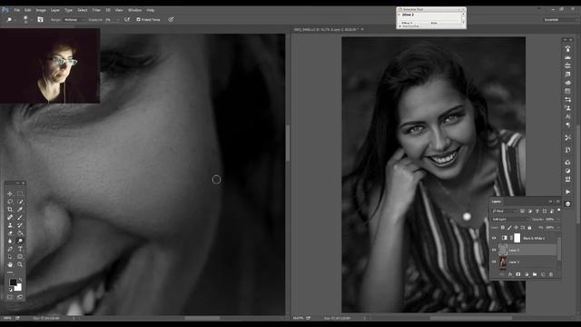
Task: Hide the Layer 2 layer
Action: (494, 251)
